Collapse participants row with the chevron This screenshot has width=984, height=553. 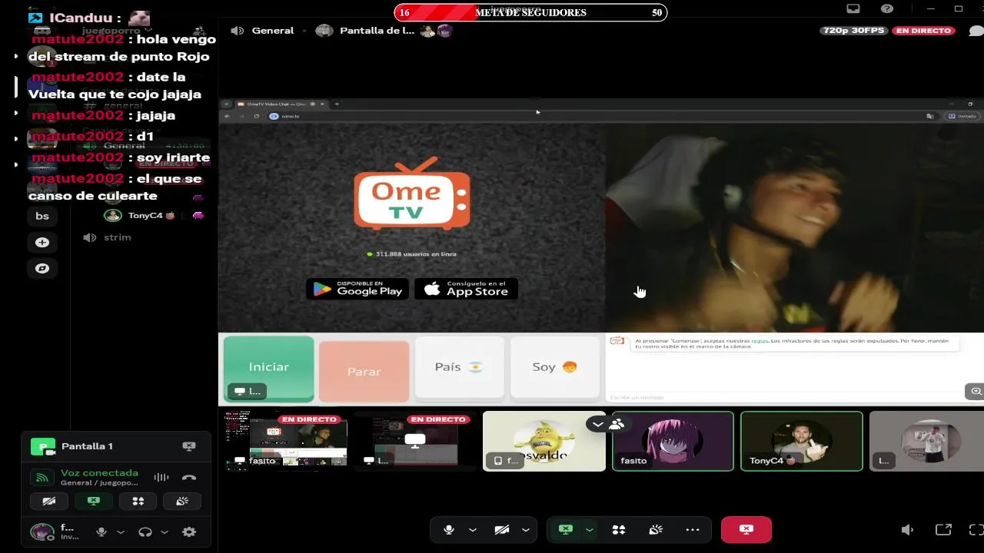[x=598, y=424]
